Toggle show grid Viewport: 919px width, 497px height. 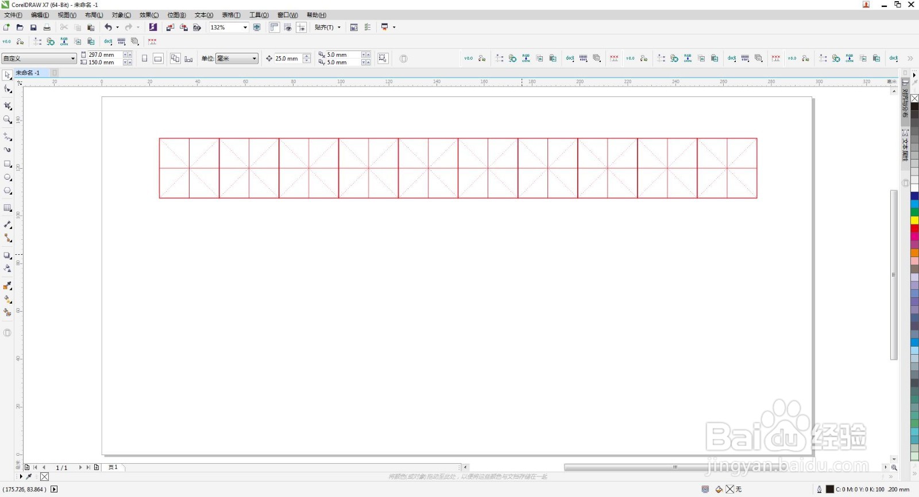coord(288,27)
